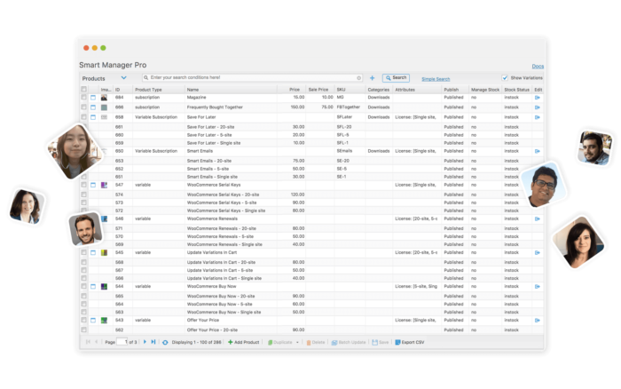Open the edit icon for the Smart Emails row
The width and height of the screenshot is (621, 389).
tap(537, 151)
